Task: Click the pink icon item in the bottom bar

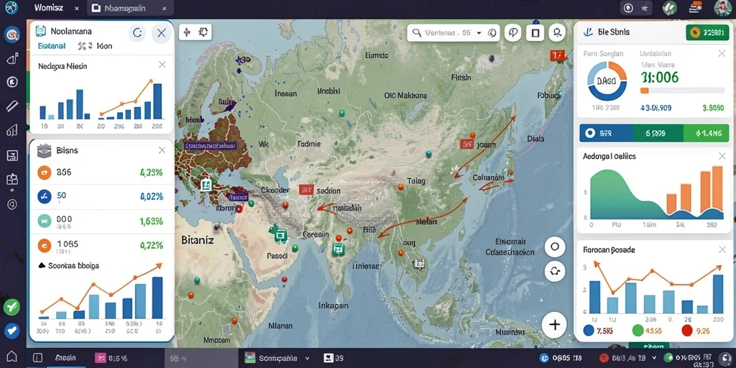Action: pyautogui.click(x=111, y=358)
